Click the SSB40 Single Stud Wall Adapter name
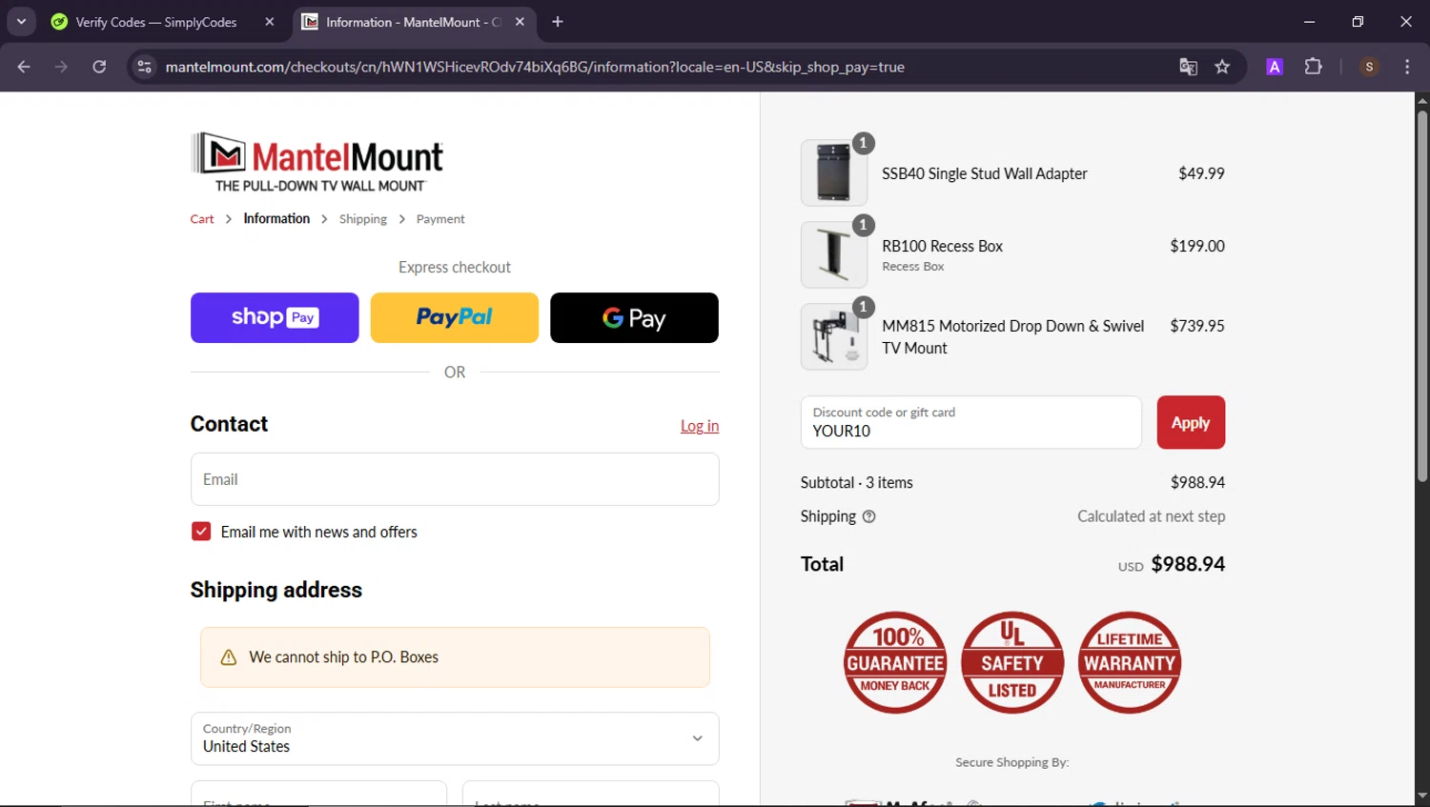 [985, 173]
